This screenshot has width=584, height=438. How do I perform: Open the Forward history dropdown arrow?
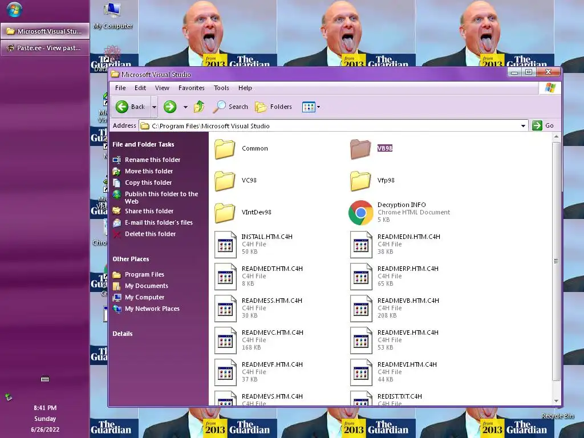pyautogui.click(x=185, y=107)
